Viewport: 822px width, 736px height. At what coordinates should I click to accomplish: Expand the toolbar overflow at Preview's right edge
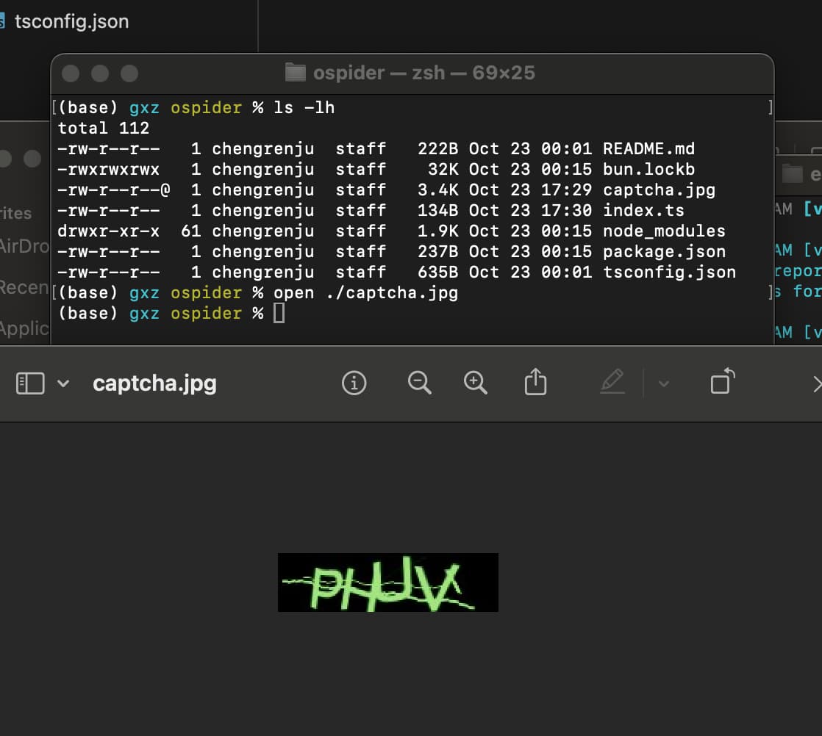(816, 383)
